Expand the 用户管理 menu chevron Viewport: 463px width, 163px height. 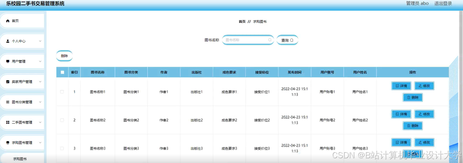coord(40,62)
